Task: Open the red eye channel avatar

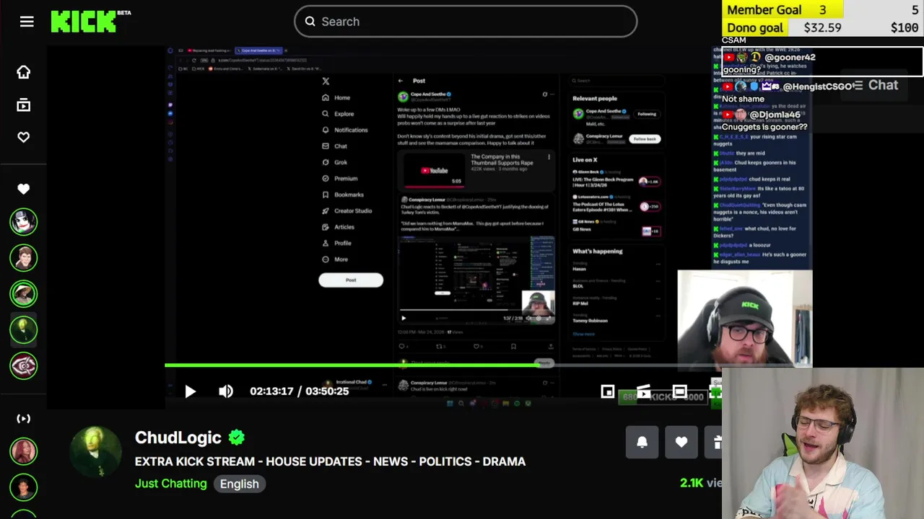Action: tap(24, 366)
